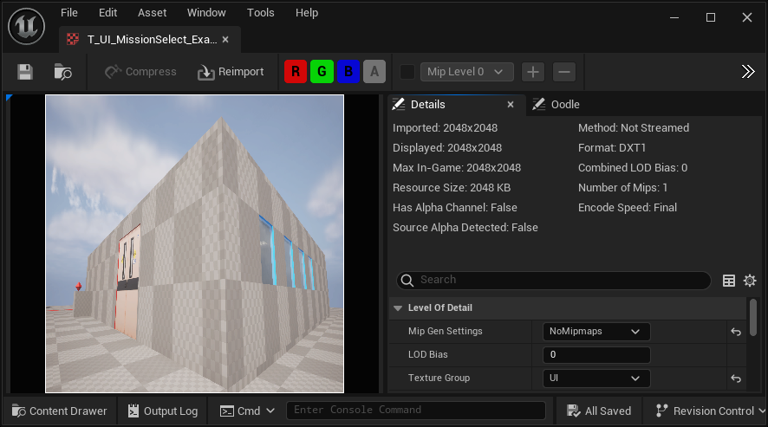Toggle the alpha channel view
The width and height of the screenshot is (768, 427).
point(374,72)
